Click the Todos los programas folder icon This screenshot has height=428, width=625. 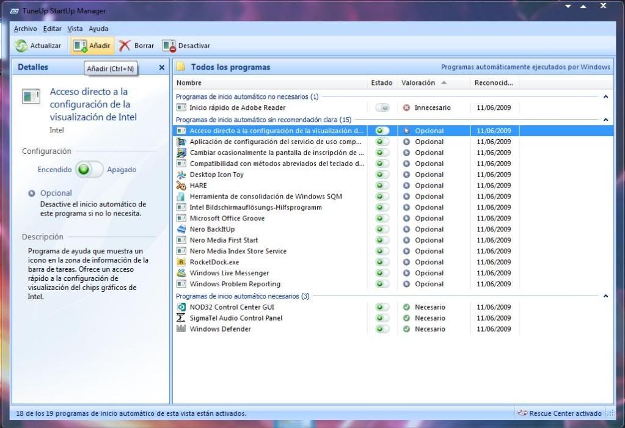pos(181,67)
